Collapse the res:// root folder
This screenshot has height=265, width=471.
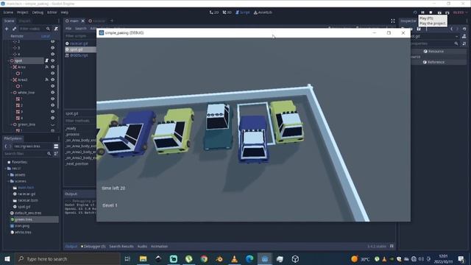5,169
